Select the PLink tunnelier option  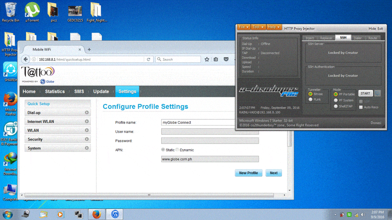coord(310,99)
